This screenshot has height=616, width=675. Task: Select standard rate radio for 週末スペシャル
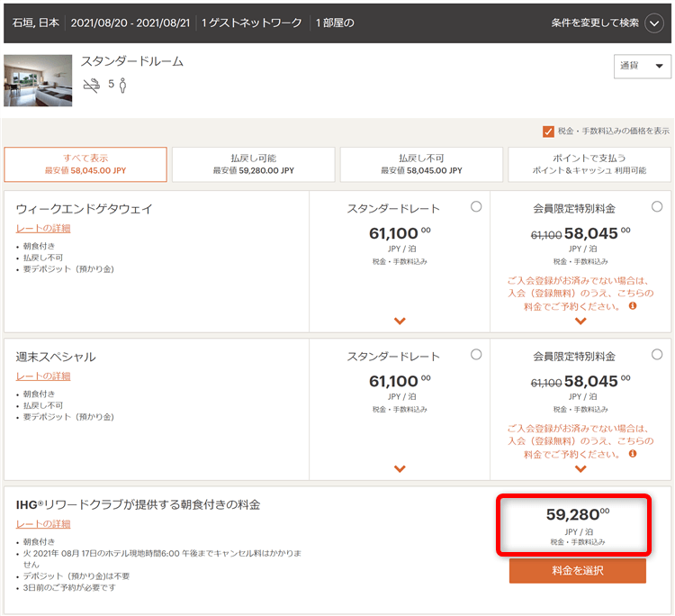(x=476, y=355)
